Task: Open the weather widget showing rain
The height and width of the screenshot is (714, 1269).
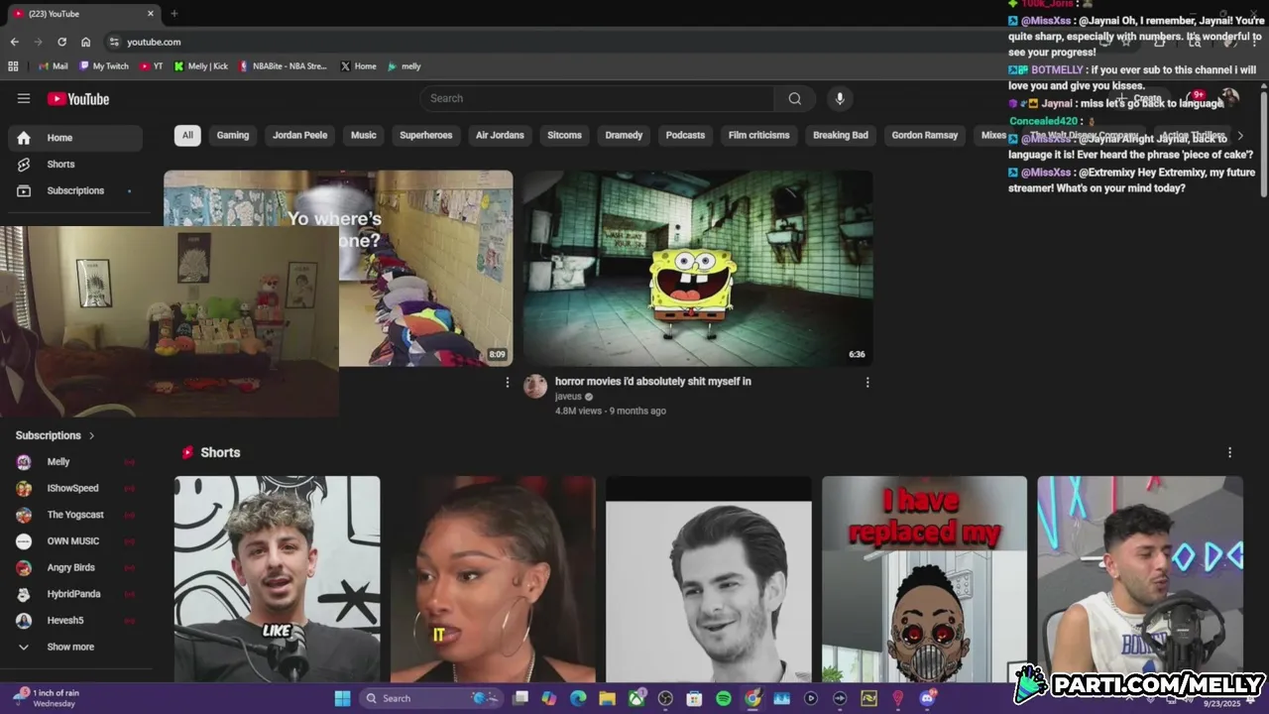Action: (x=46, y=698)
